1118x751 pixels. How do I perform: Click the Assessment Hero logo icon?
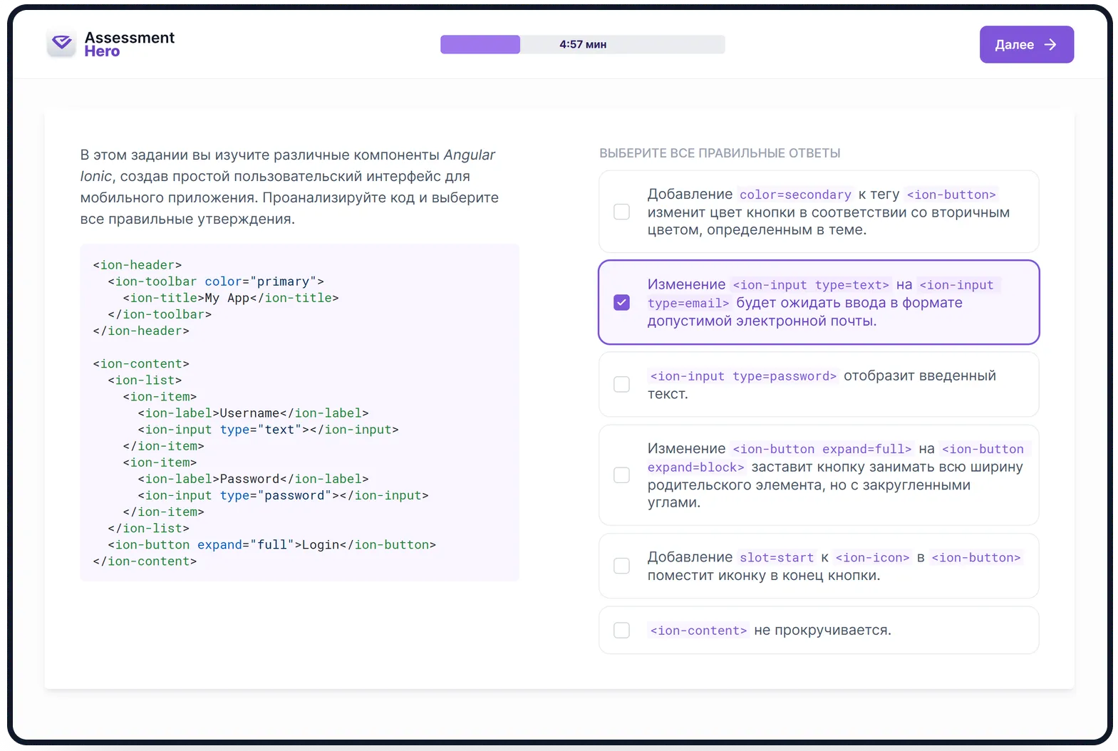pyautogui.click(x=62, y=44)
